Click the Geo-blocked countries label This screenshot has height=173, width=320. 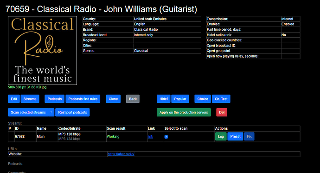(x=224, y=40)
